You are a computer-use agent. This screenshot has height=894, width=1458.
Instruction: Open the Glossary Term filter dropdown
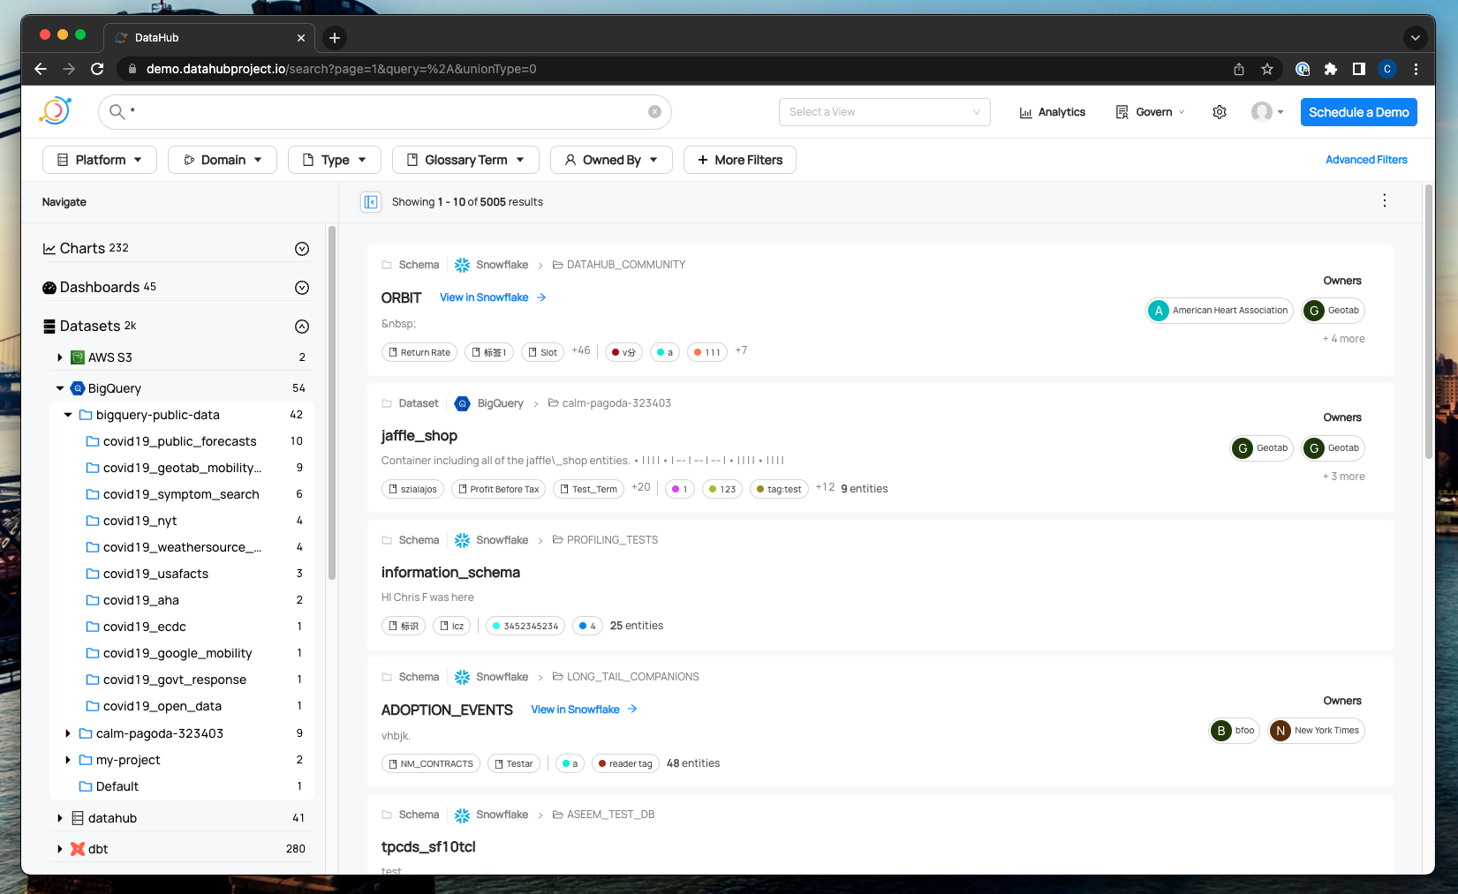(465, 160)
